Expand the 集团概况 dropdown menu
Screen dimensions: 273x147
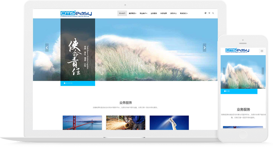tap(132, 14)
